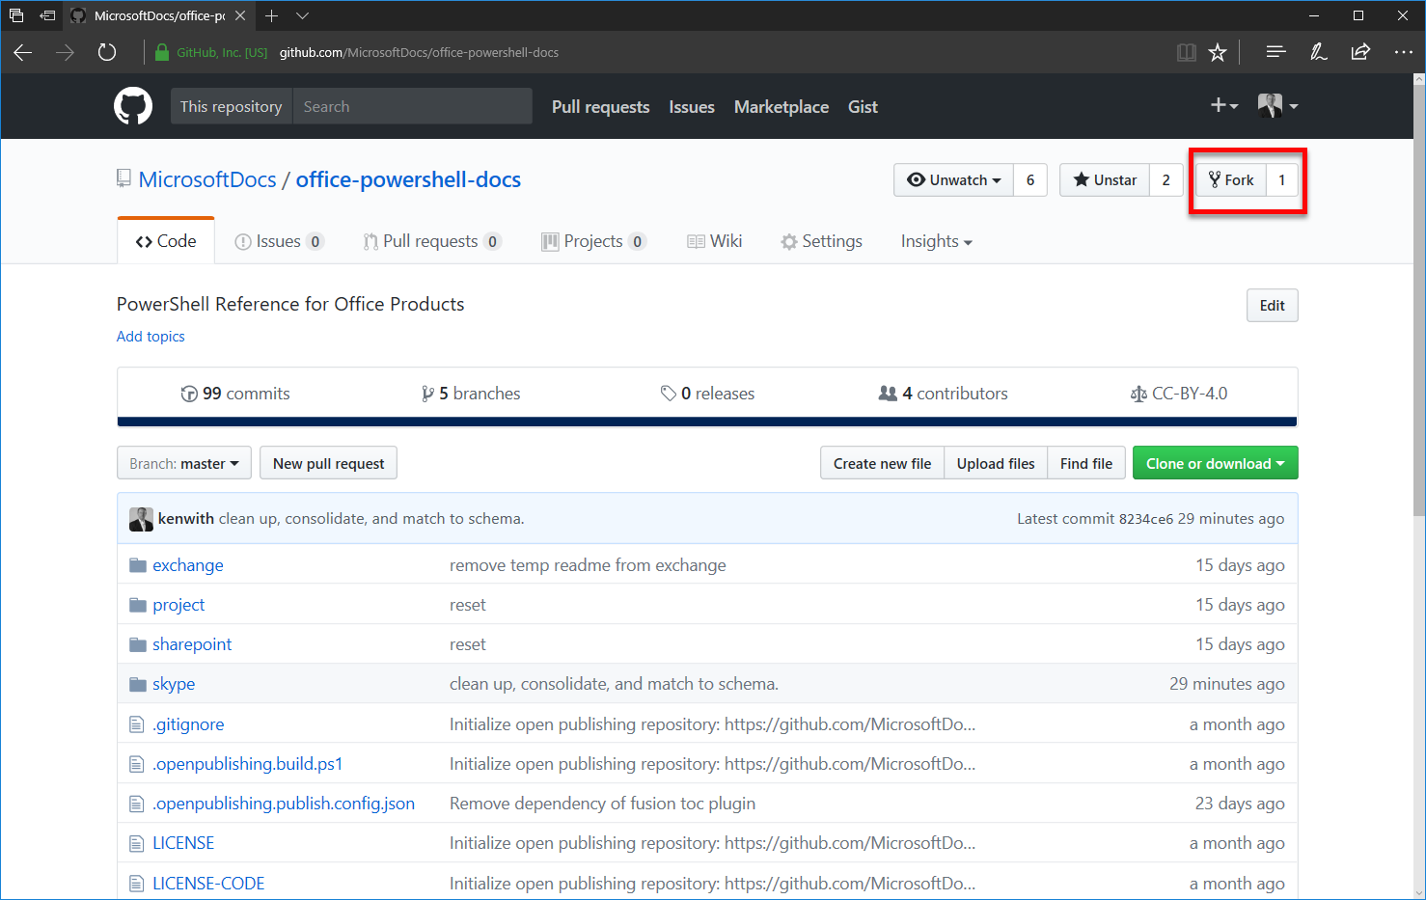This screenshot has height=900, width=1426.
Task: Switch to the Issues tab
Action: pyautogui.click(x=279, y=241)
